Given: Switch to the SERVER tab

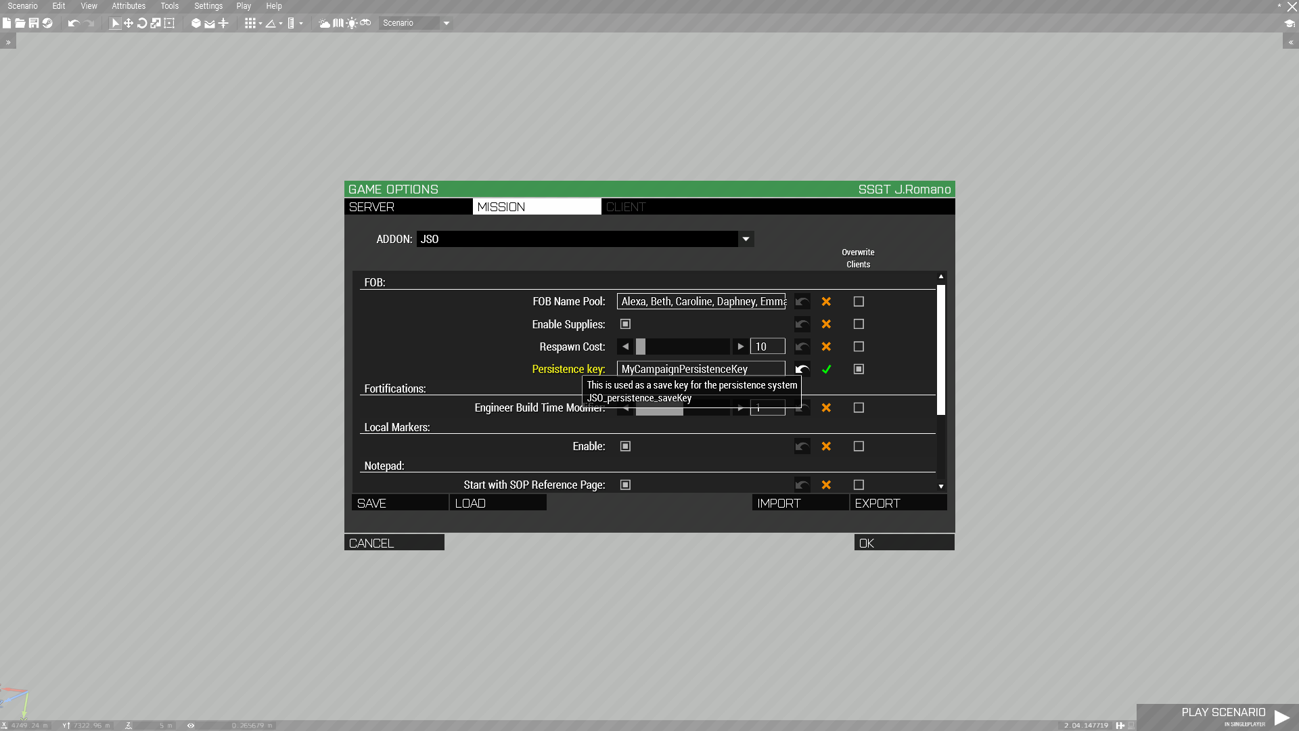Looking at the screenshot, I should point(408,207).
